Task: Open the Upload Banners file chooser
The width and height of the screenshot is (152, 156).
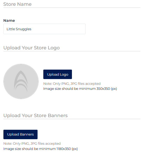Action: pyautogui.click(x=20, y=134)
